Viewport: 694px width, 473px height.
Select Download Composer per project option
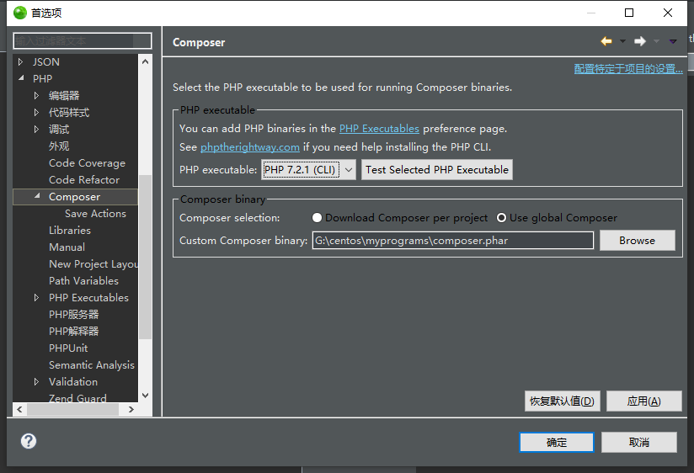point(317,218)
